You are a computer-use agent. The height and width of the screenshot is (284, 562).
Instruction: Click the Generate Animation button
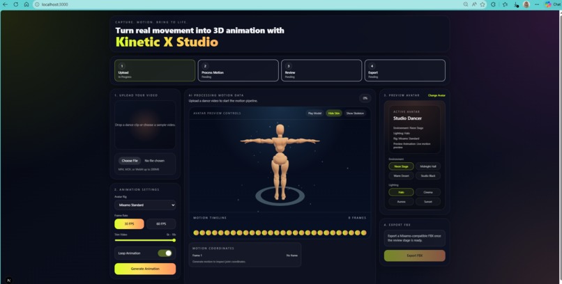(x=145, y=269)
